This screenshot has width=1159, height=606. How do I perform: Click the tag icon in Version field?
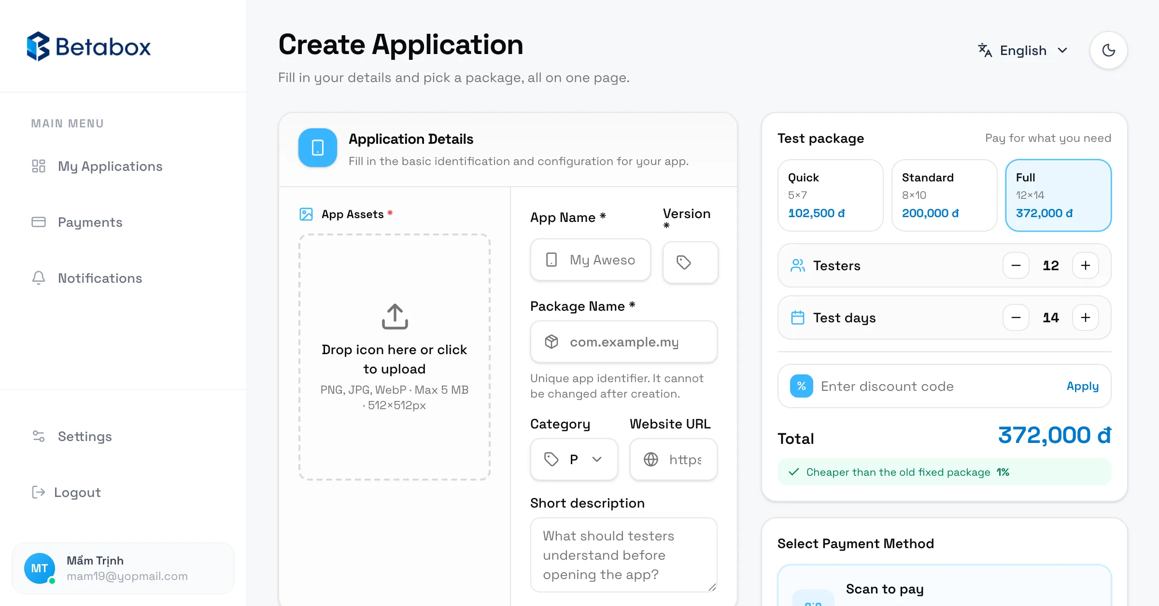coord(684,262)
